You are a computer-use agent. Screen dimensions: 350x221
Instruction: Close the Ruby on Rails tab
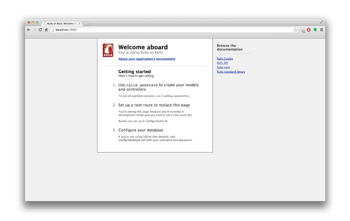(x=79, y=23)
